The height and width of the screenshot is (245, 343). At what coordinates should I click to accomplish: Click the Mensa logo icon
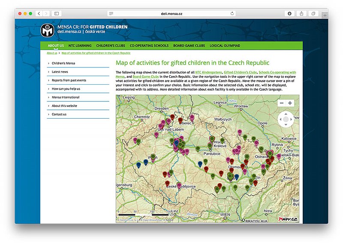click(x=47, y=30)
